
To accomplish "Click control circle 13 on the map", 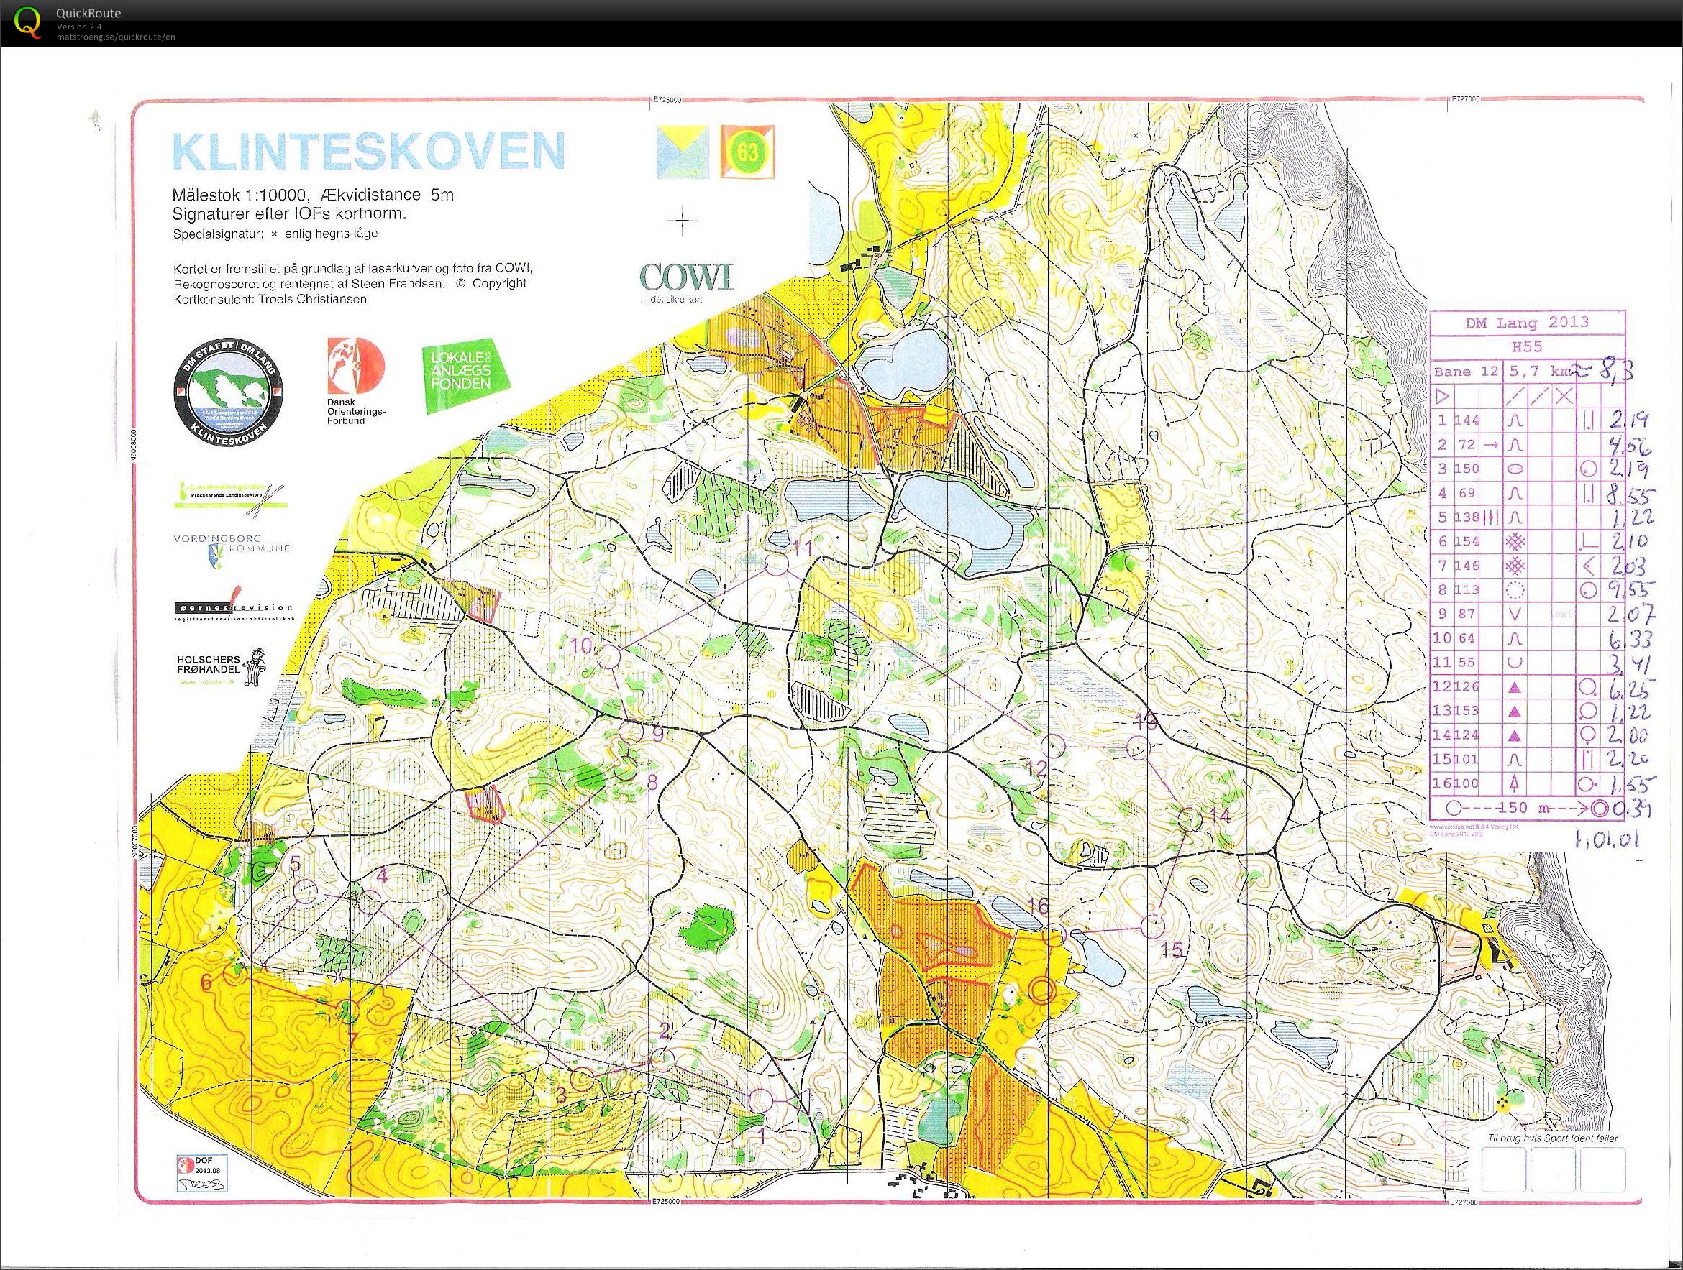I will coord(1138,747).
